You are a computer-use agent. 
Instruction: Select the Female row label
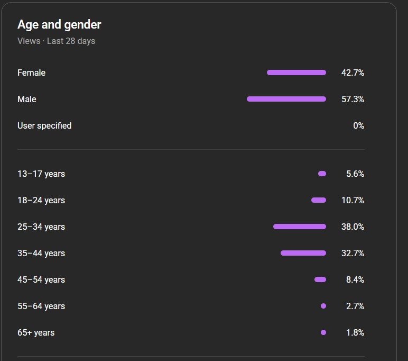[31, 73]
